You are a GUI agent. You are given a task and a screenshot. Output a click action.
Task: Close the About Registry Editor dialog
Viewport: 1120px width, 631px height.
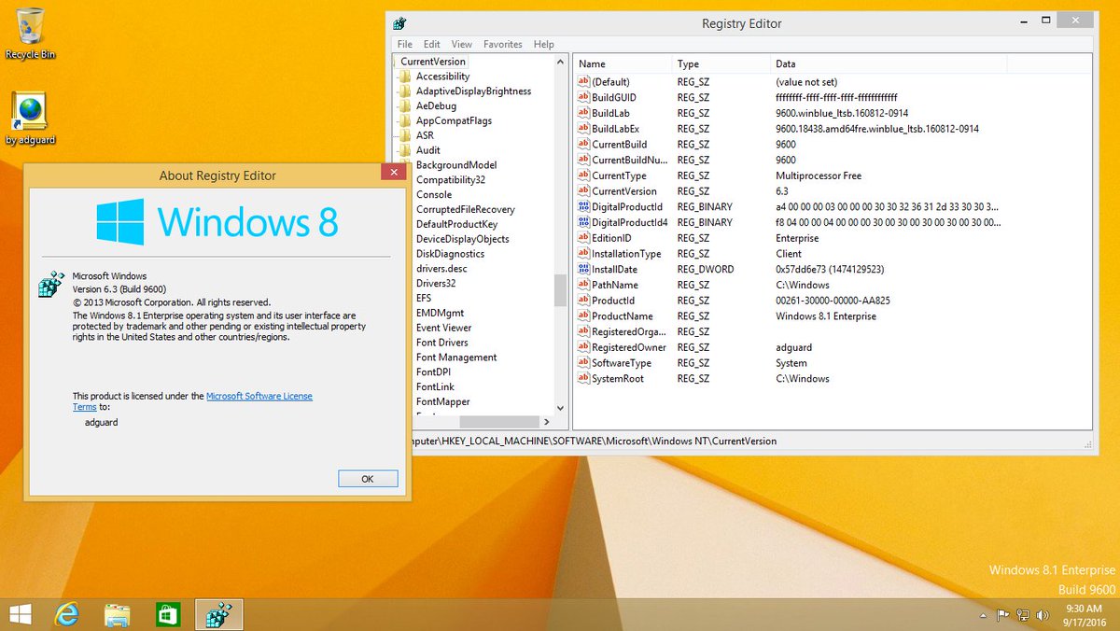coord(393,172)
